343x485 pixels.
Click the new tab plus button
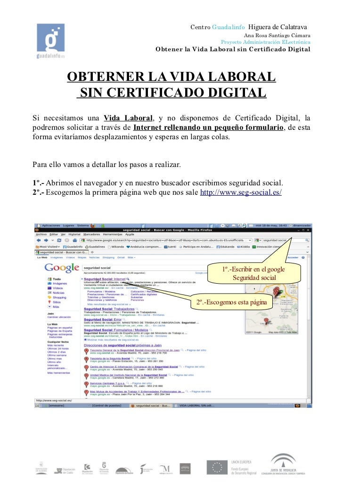(x=92, y=253)
